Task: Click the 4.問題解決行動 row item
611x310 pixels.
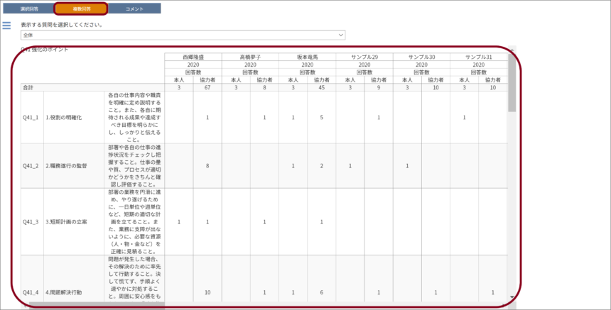Action: pyautogui.click(x=64, y=292)
